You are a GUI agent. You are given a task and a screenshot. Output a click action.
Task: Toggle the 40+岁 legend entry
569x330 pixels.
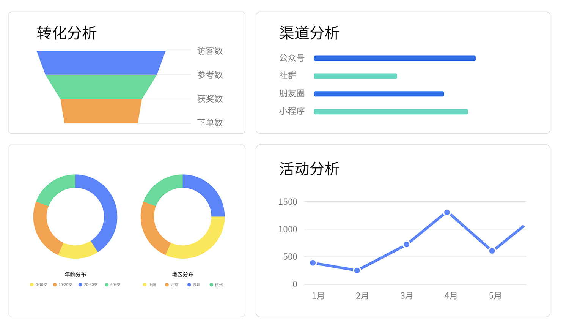point(113,284)
